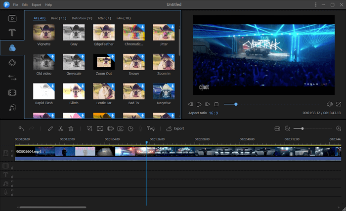Stop the preview playback
Screen dimensions: 346x211
click(216, 104)
